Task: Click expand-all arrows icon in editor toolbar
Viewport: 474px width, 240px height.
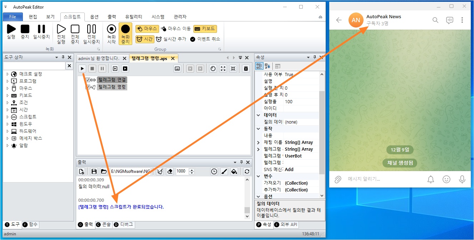Action: 223,69
